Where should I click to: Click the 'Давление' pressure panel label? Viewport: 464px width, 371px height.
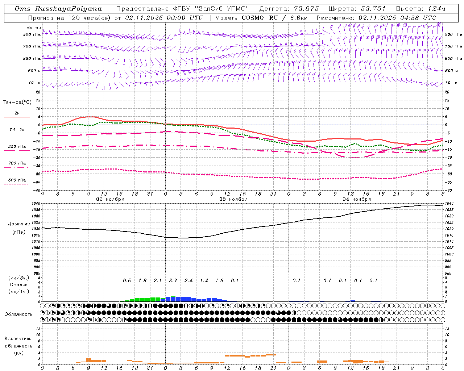19,224
